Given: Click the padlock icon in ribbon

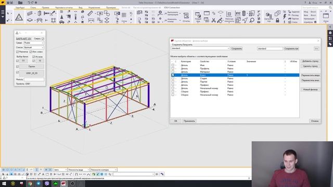Looking at the screenshot, I should tap(277, 20).
